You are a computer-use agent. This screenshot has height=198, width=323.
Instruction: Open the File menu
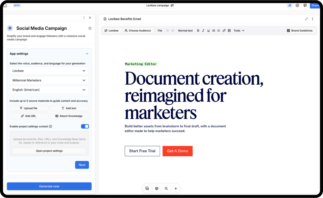(x=160, y=30)
